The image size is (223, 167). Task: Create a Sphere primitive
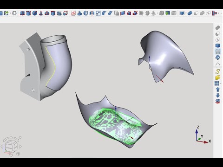35,13
